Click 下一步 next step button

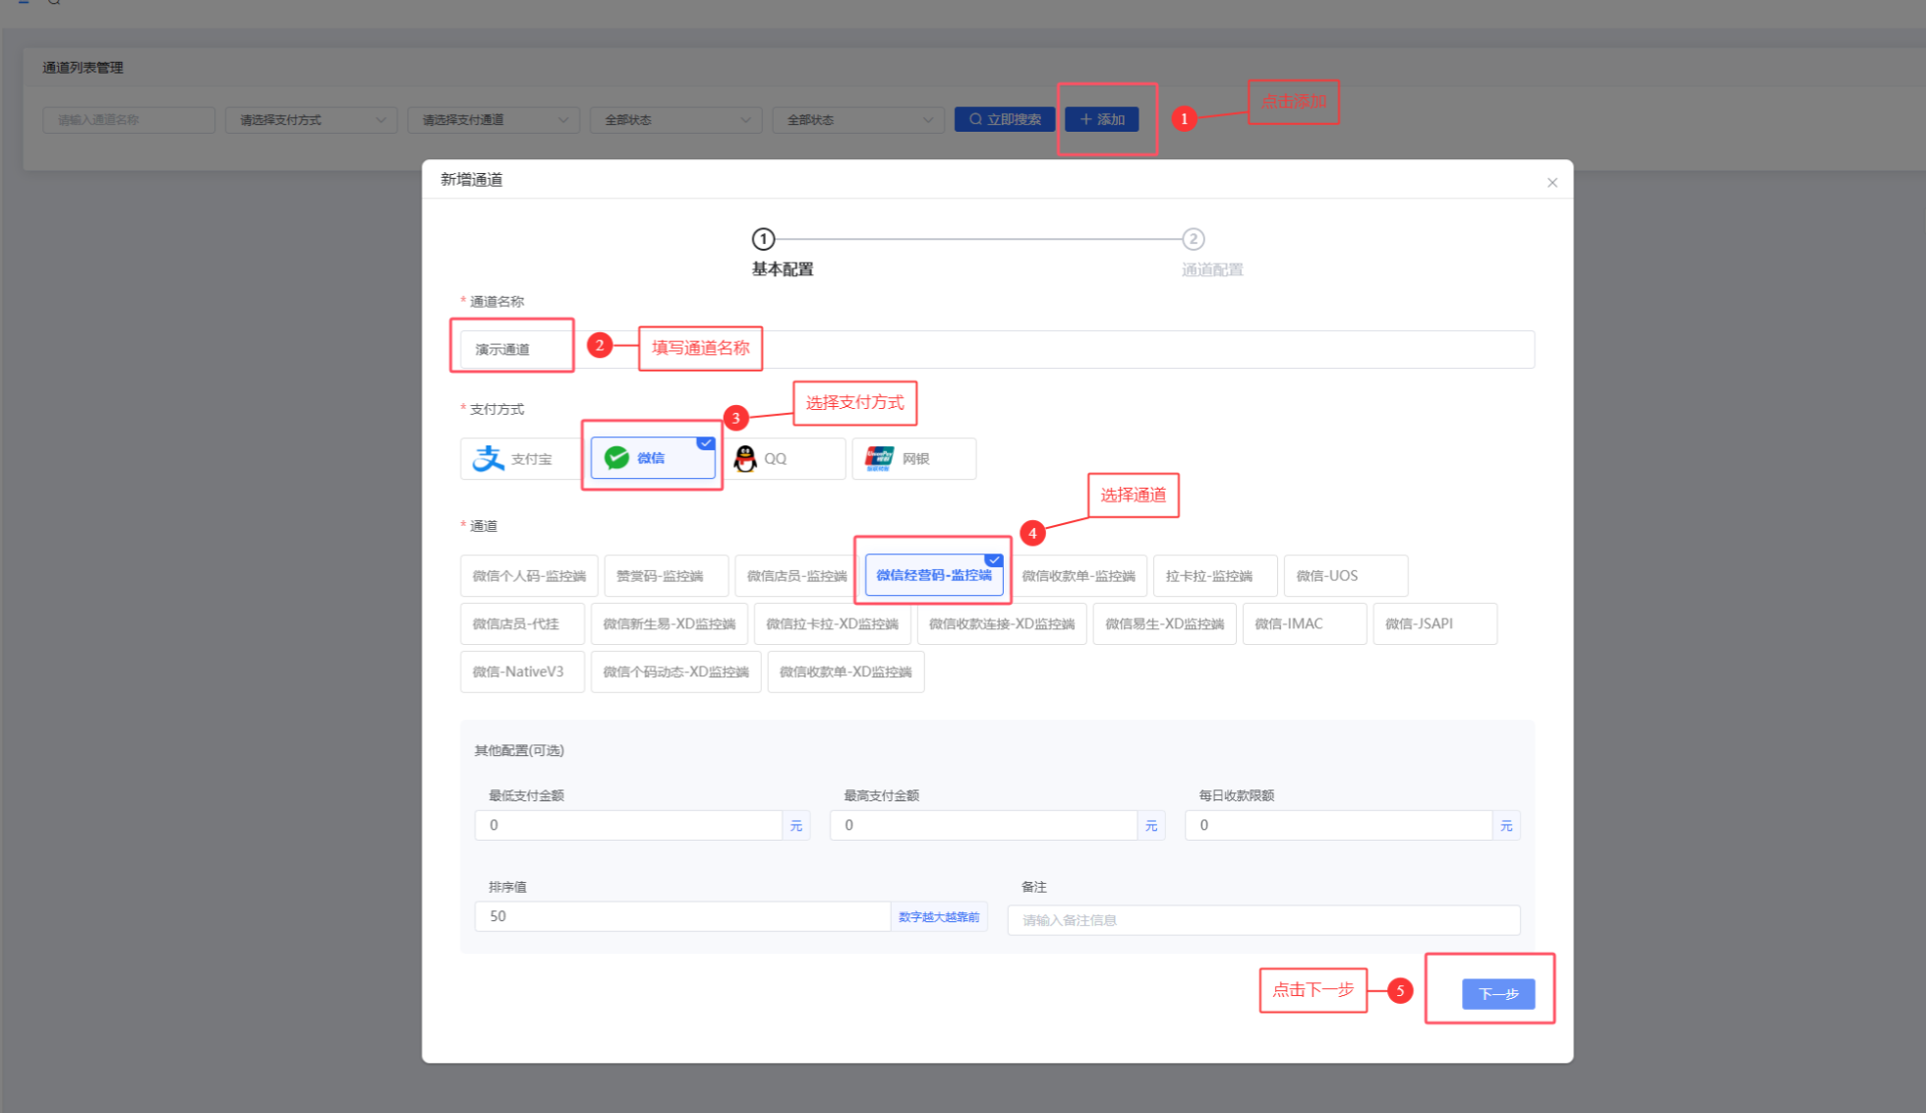[1497, 993]
